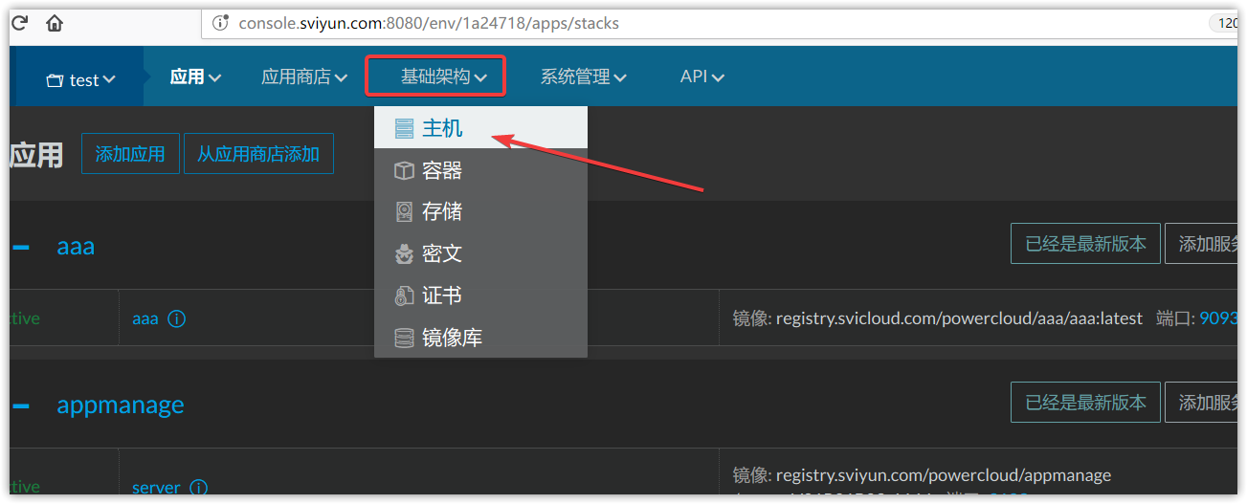Open the 基础架构 infrastructure menu

pos(444,77)
